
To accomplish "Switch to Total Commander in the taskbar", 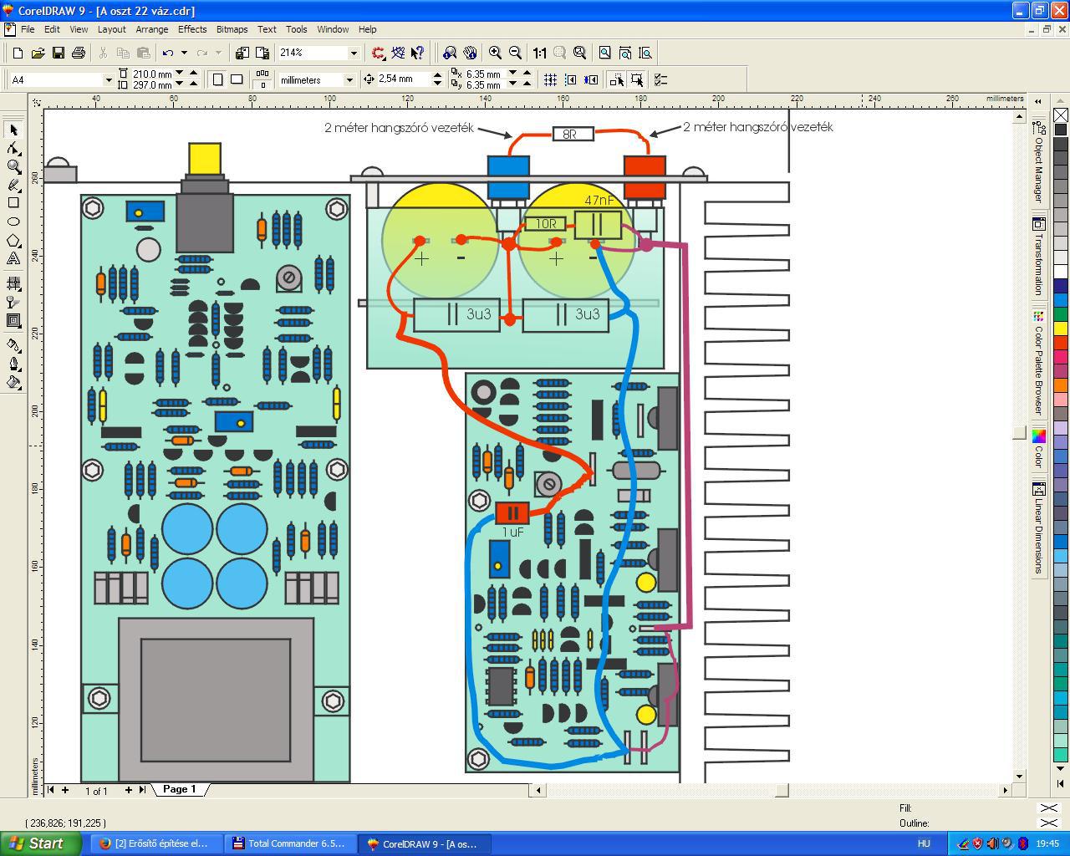I will pos(289,843).
